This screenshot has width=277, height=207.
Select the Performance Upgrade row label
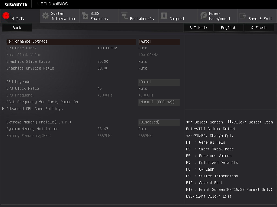click(x=27, y=41)
